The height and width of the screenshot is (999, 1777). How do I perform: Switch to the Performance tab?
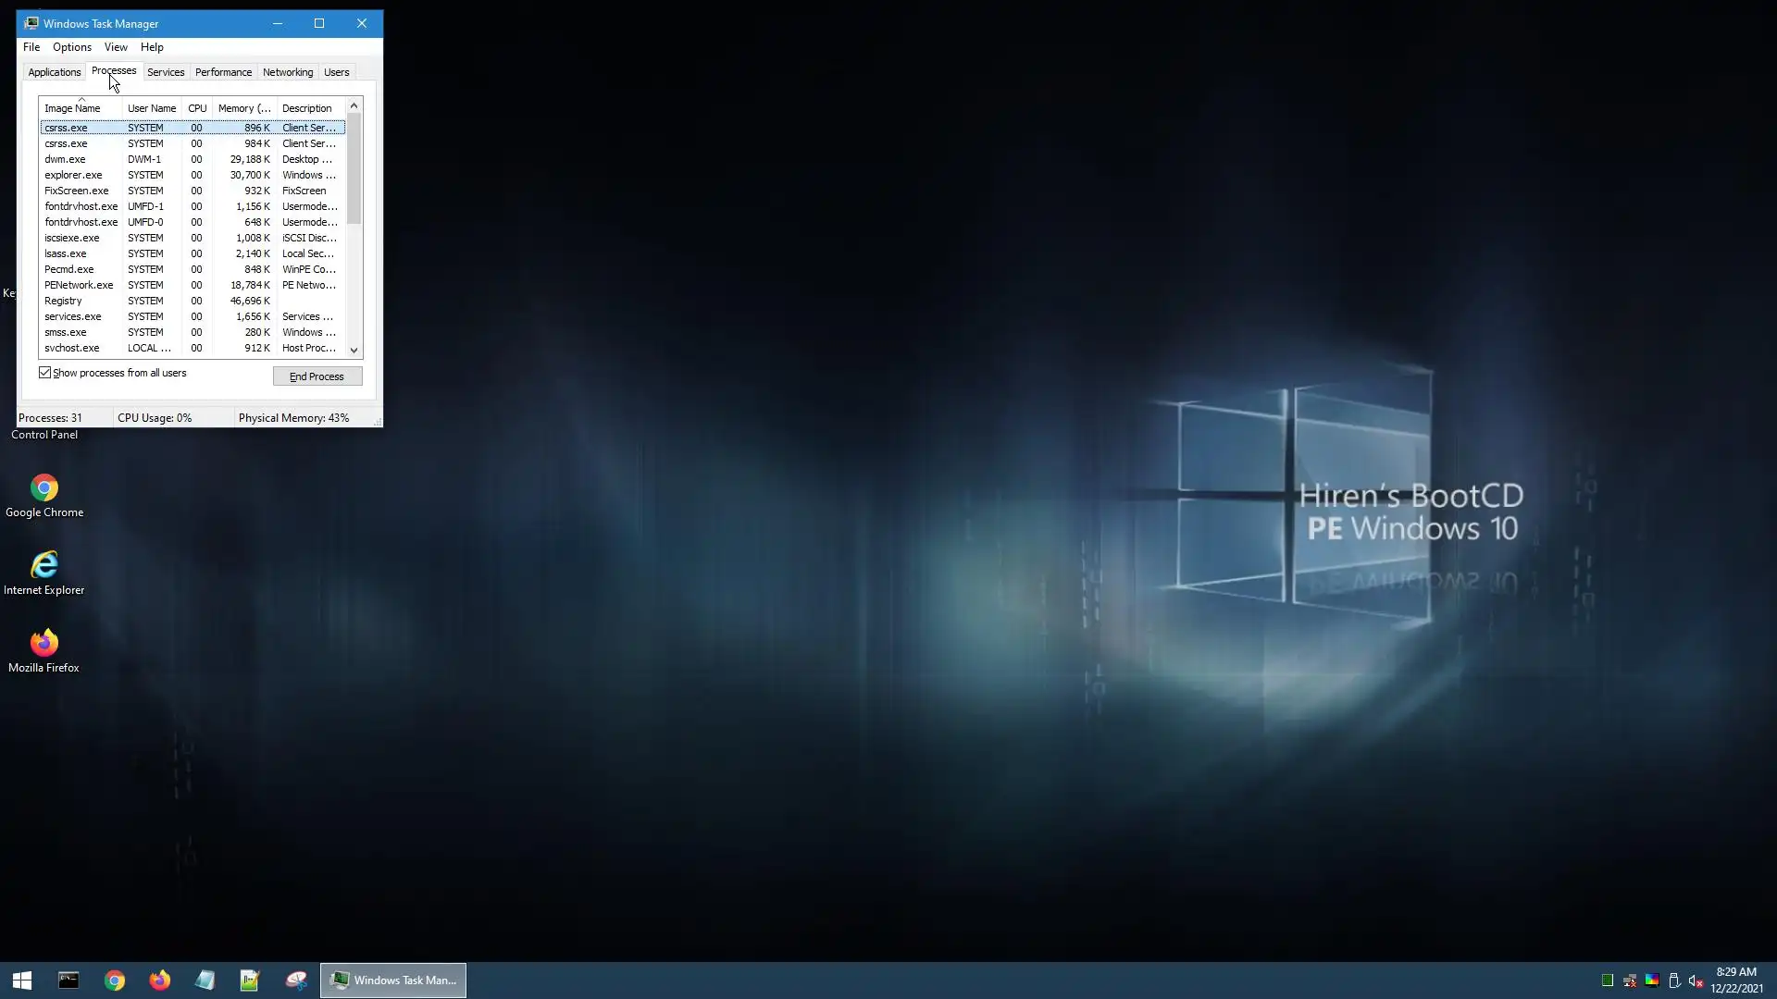[x=223, y=72]
